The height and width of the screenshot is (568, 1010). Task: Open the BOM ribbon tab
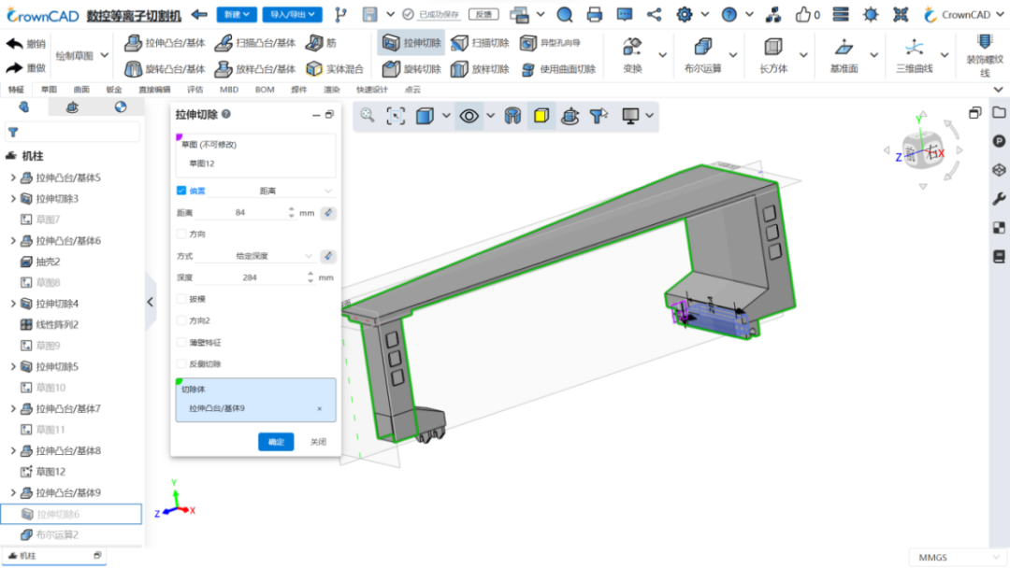click(x=264, y=90)
